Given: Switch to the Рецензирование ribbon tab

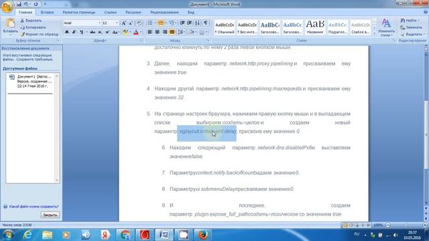Looking at the screenshot, I should click(164, 12).
